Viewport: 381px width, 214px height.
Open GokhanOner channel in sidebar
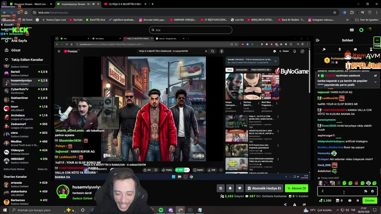(25, 100)
